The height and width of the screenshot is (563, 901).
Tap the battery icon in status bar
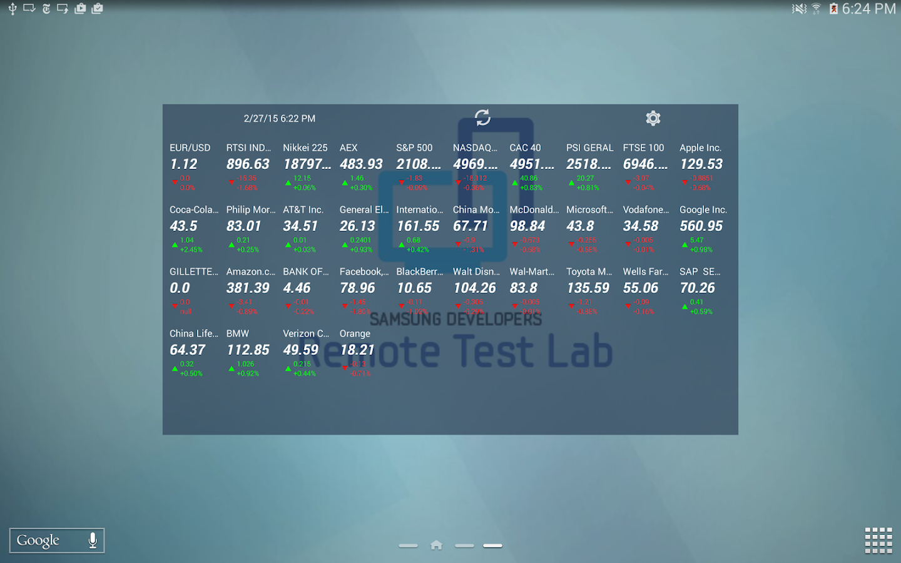pyautogui.click(x=833, y=9)
